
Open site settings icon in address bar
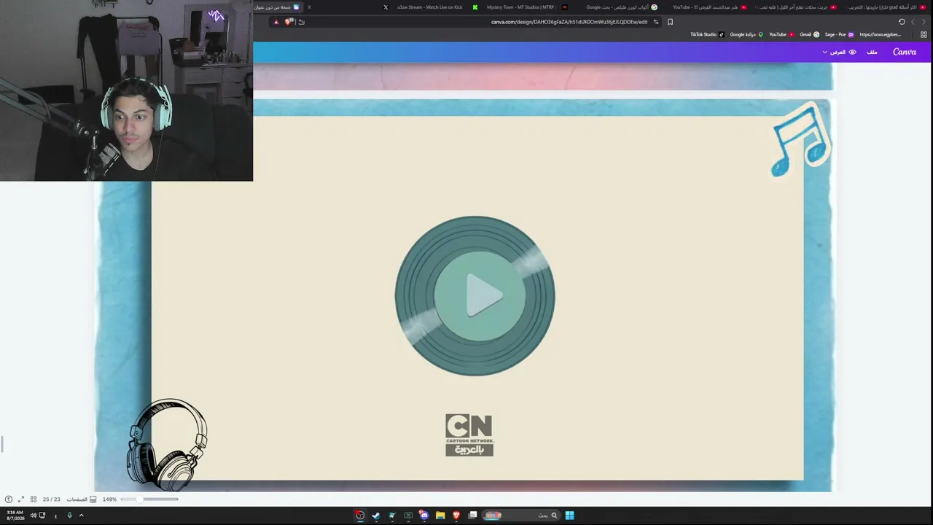(656, 22)
